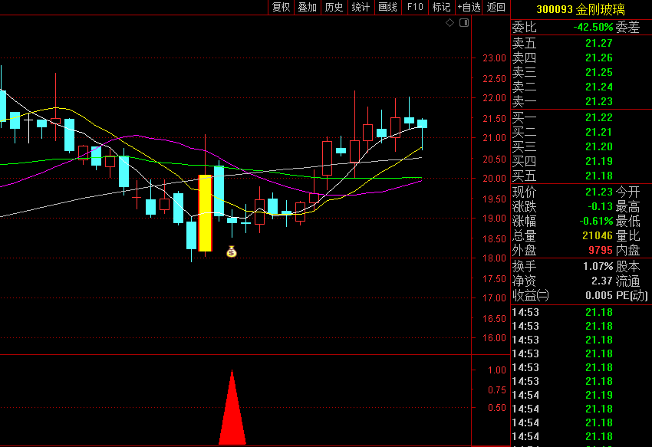Click the 标记 mark button
Screen dimensions: 652x447
pos(441,7)
